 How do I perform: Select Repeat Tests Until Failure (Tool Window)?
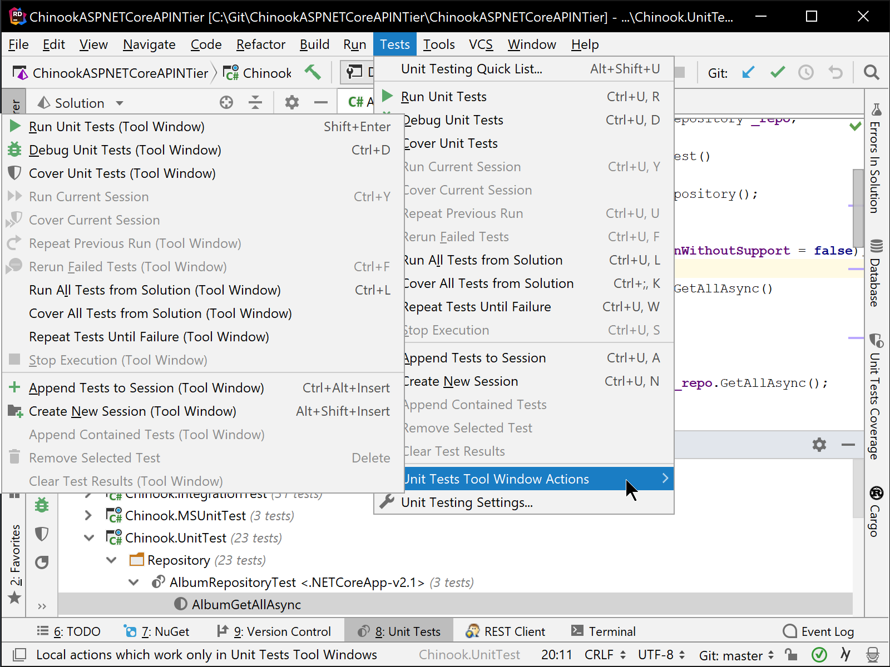(x=202, y=337)
